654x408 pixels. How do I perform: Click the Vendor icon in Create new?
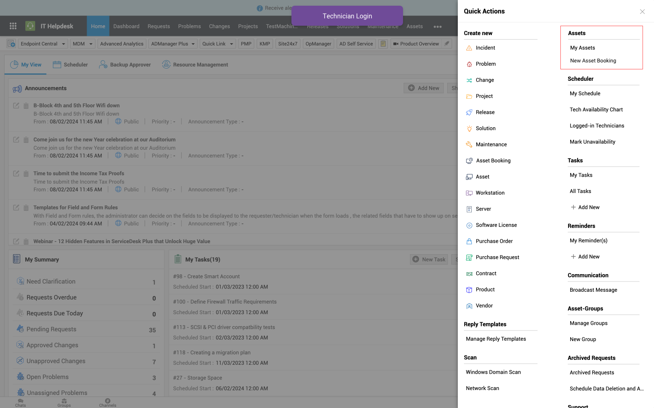[469, 306]
